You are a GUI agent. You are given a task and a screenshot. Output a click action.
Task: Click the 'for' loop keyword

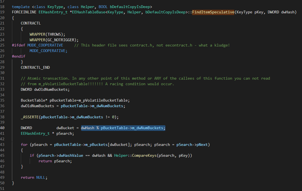24,145
